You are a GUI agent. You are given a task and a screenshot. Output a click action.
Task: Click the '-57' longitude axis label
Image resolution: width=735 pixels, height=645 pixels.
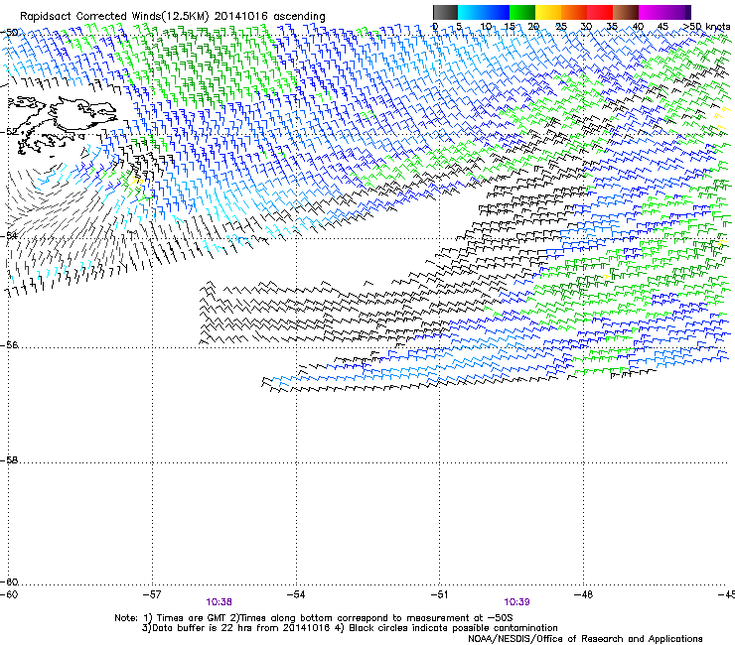(x=151, y=594)
